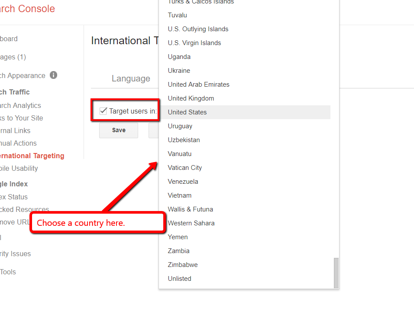
Task: Open the Search Analytics page
Action: (20, 105)
